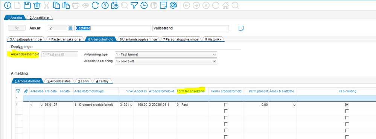Click the paperclip attachment column icon
Image resolution: width=376 pixels, height=139 pixels.
coord(26,91)
